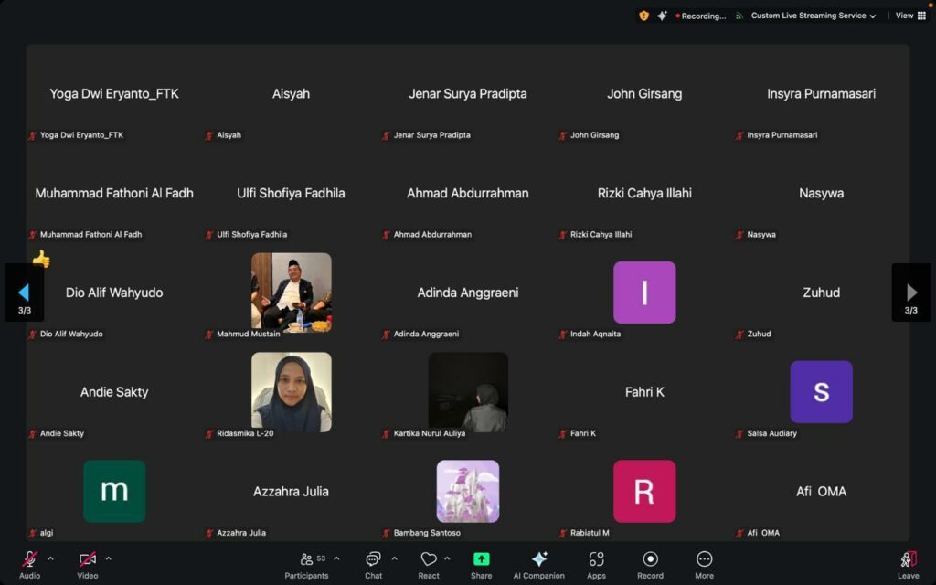The height and width of the screenshot is (585, 936).
Task: Turn on the camera Video toggle
Action: tap(88, 559)
